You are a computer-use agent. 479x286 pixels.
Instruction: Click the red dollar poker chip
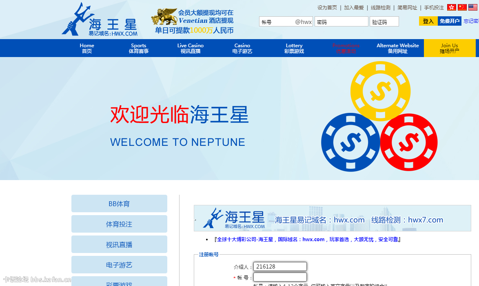(408, 143)
